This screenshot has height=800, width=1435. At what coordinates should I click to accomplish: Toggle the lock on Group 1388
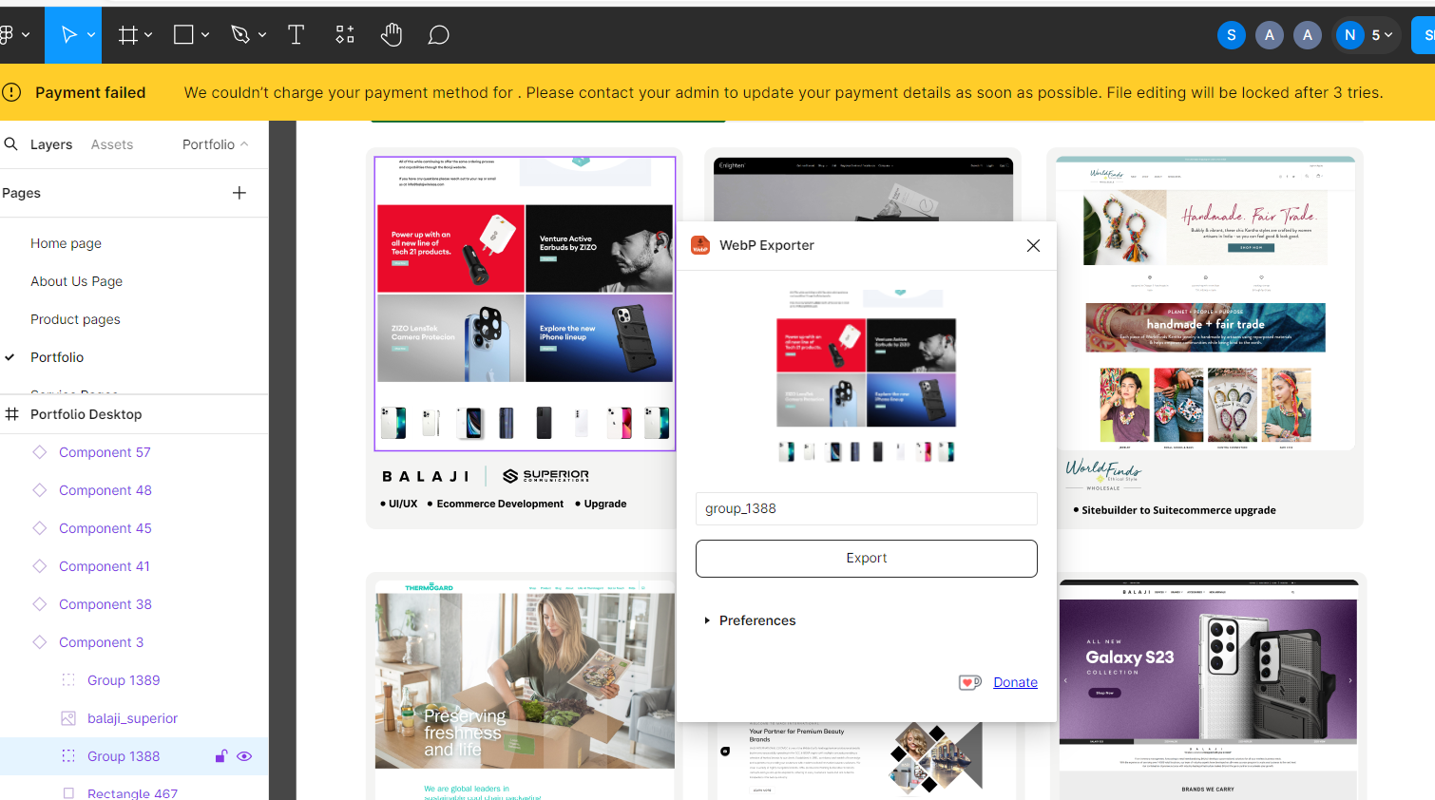point(221,756)
